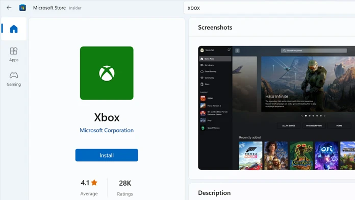Open the Apps section in sidebar

[x=14, y=55]
